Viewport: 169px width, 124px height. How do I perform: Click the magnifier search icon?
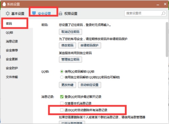[163, 13]
